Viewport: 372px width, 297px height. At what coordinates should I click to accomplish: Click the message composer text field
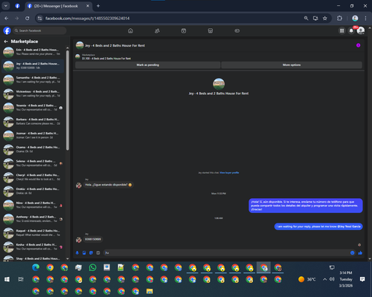(x=225, y=252)
